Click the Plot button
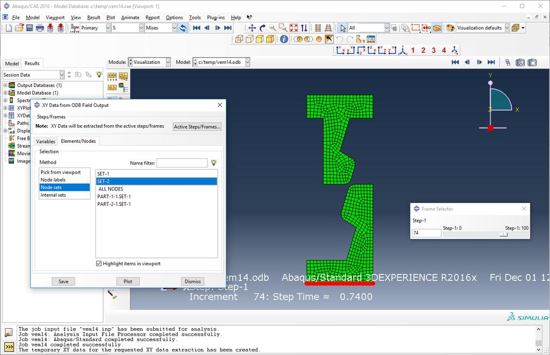The image size is (550, 355). 127,281
